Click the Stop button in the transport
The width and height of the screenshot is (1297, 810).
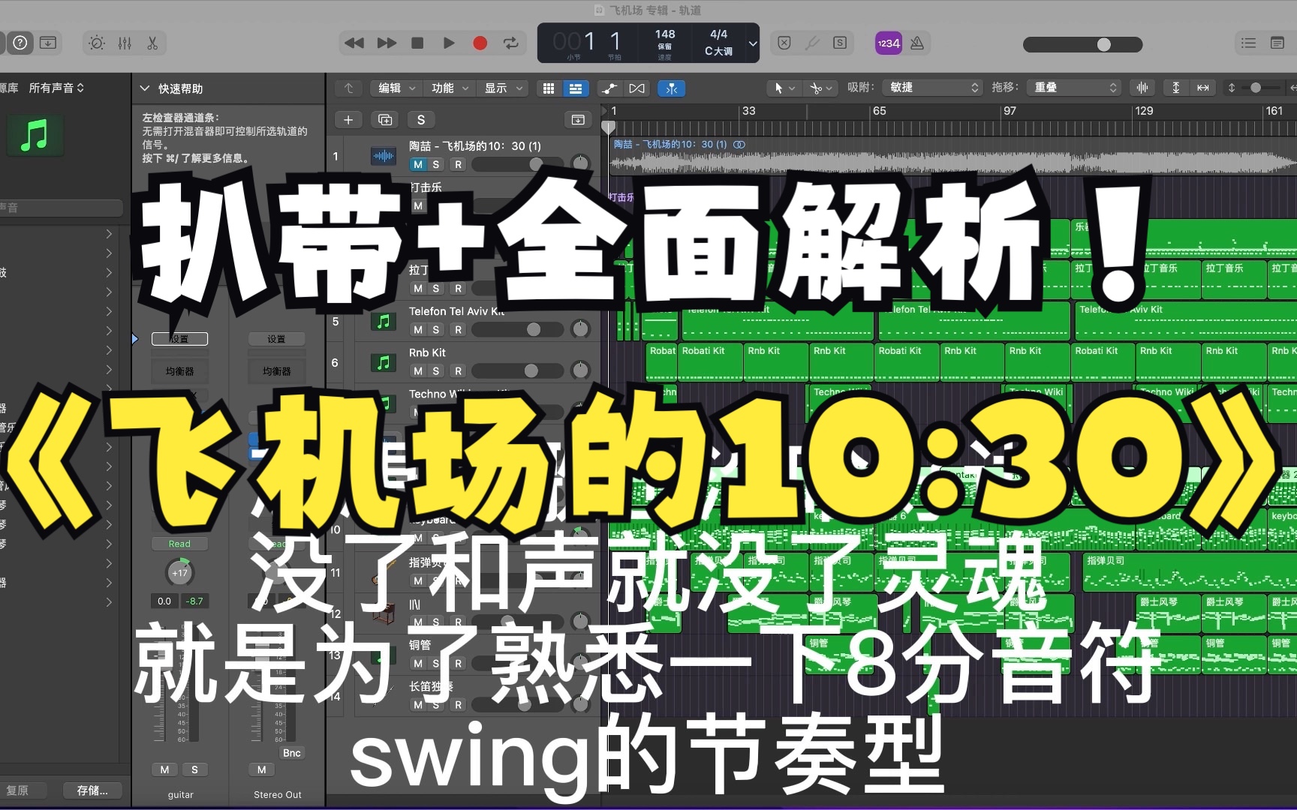point(417,43)
